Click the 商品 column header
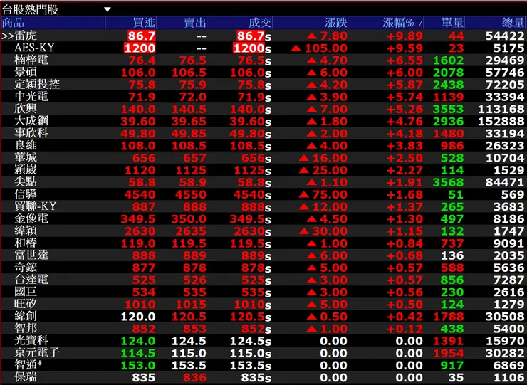527x385 pixels. [13, 23]
